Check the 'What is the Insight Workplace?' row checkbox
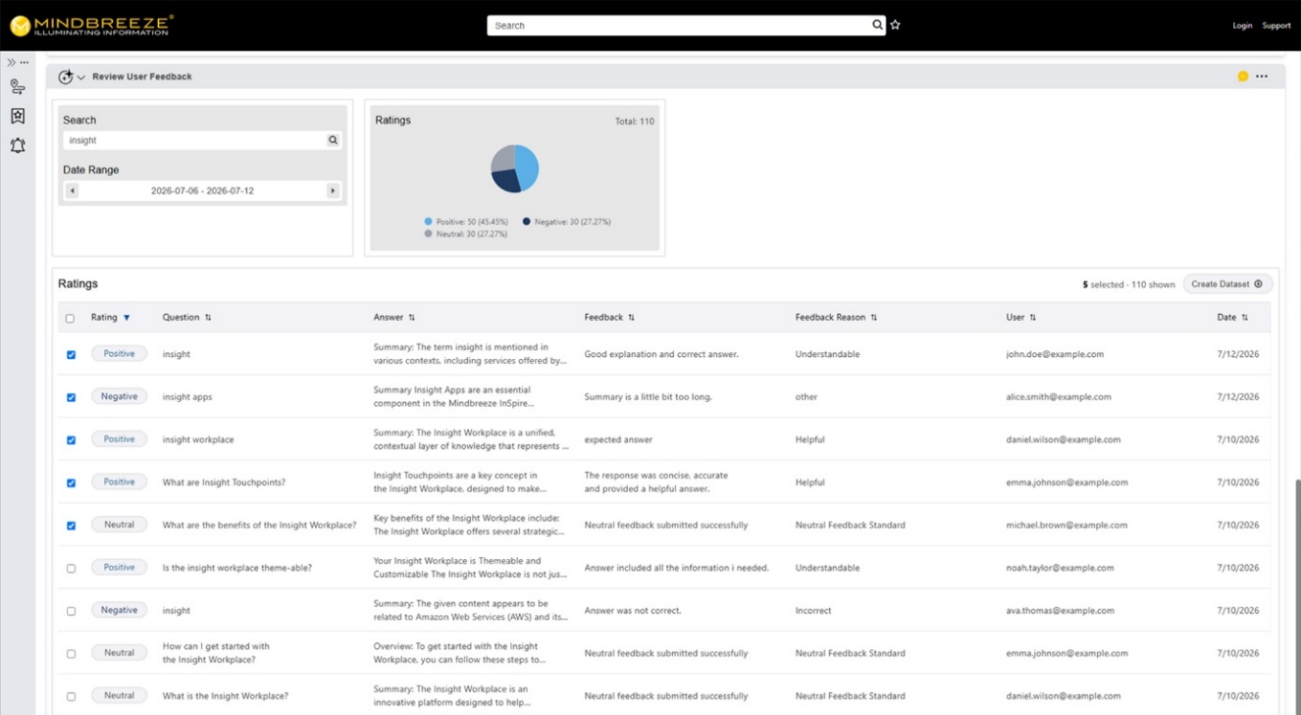 point(71,697)
